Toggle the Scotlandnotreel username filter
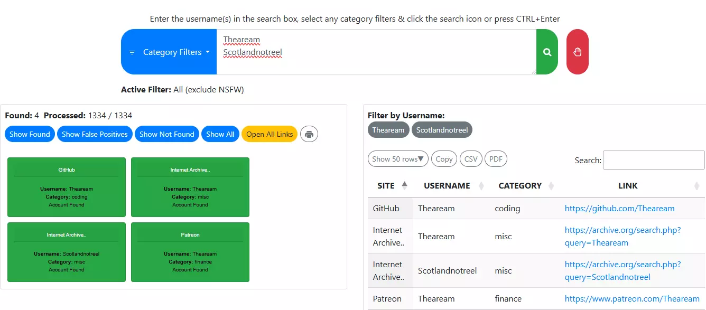Viewport: 706px width, 310px height. [x=442, y=130]
